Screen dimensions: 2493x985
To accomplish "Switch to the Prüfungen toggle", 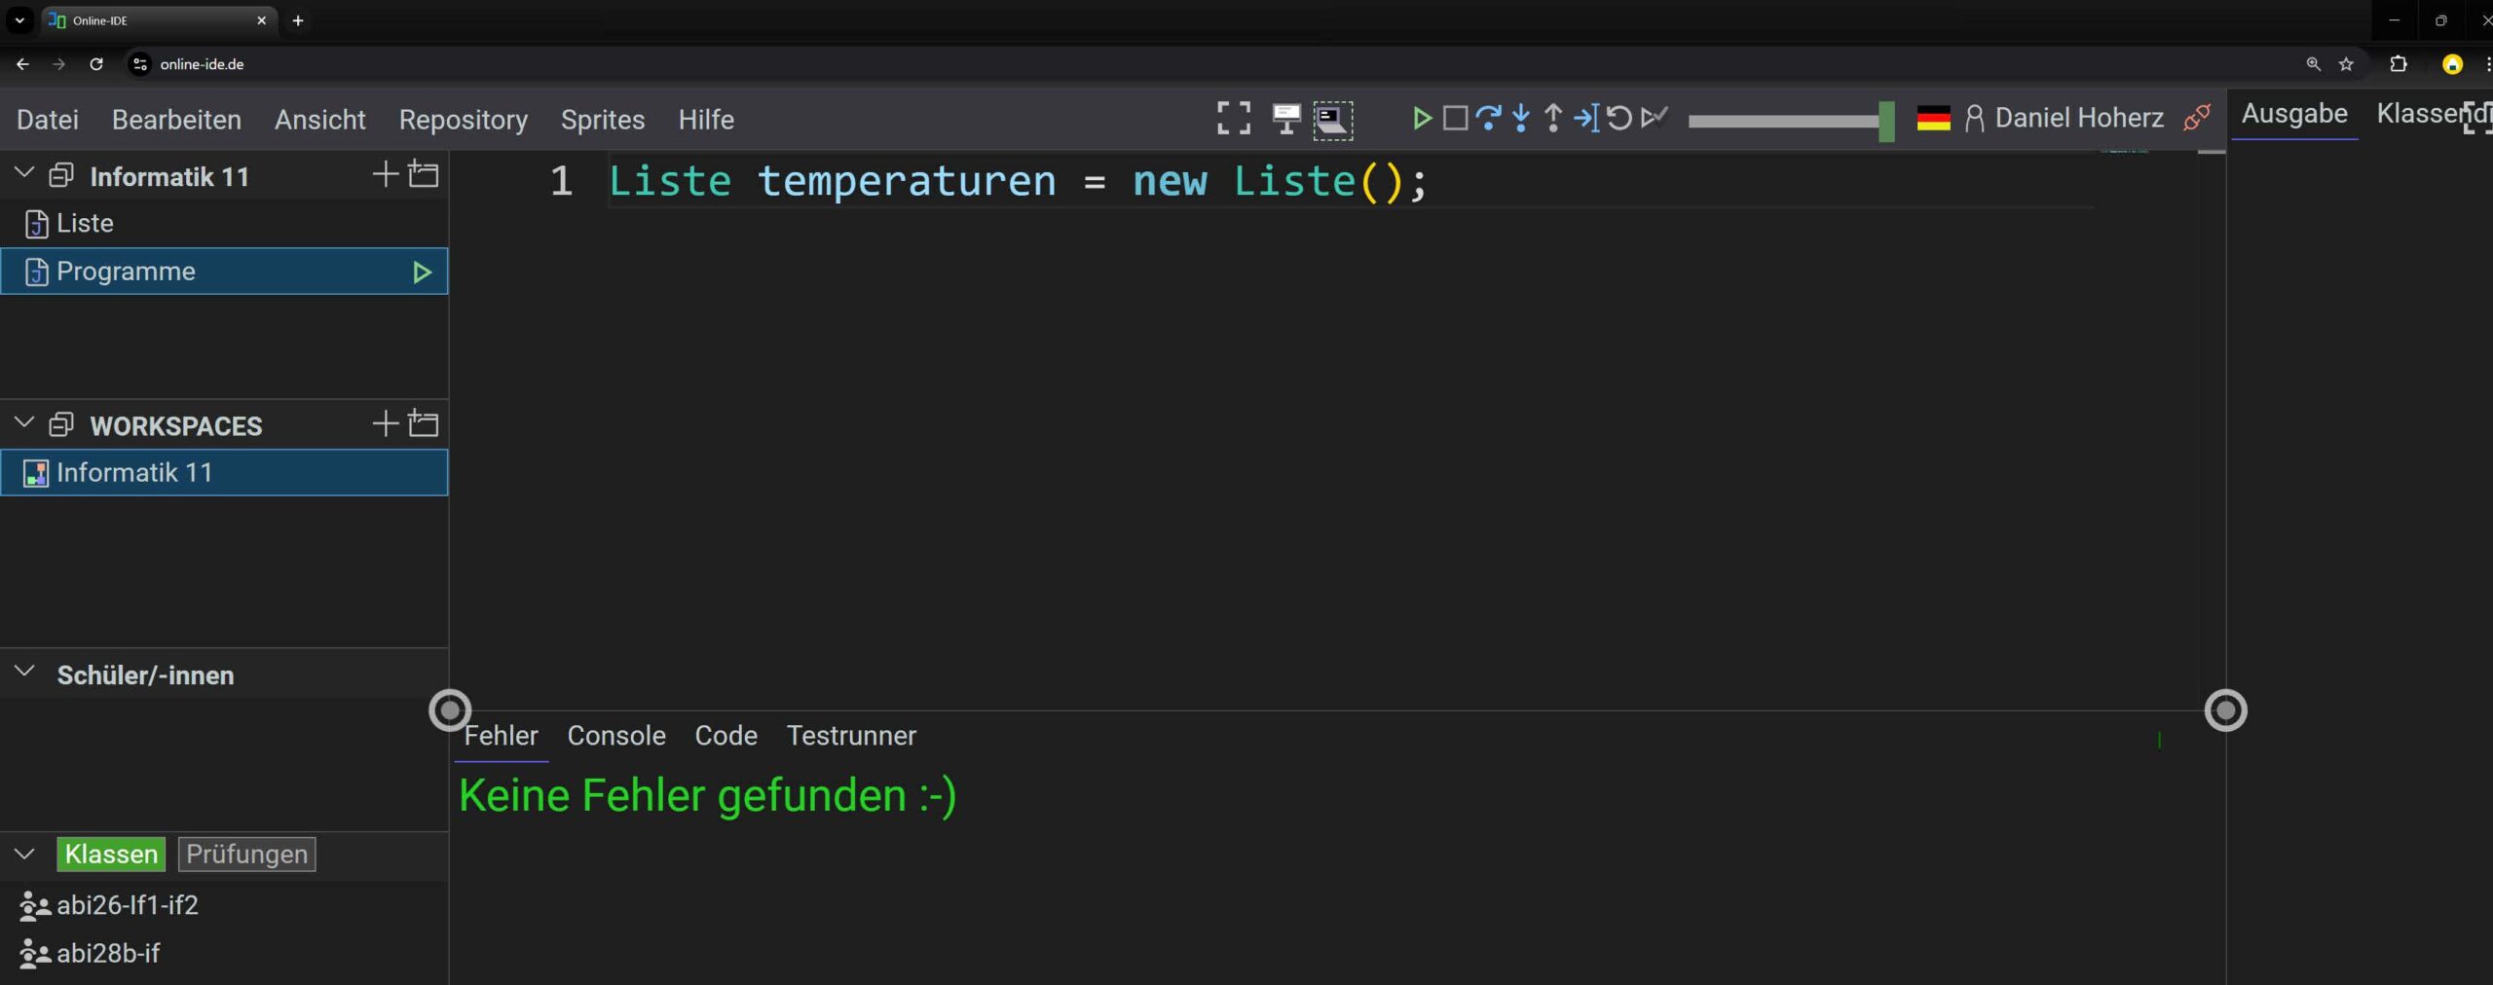I will click(x=246, y=855).
